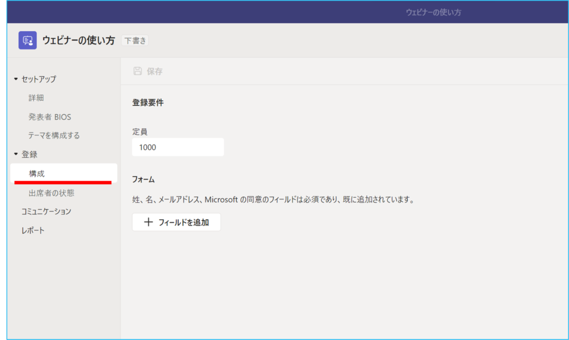
Task: Select the 構成 item under 登録
Action: 37,174
